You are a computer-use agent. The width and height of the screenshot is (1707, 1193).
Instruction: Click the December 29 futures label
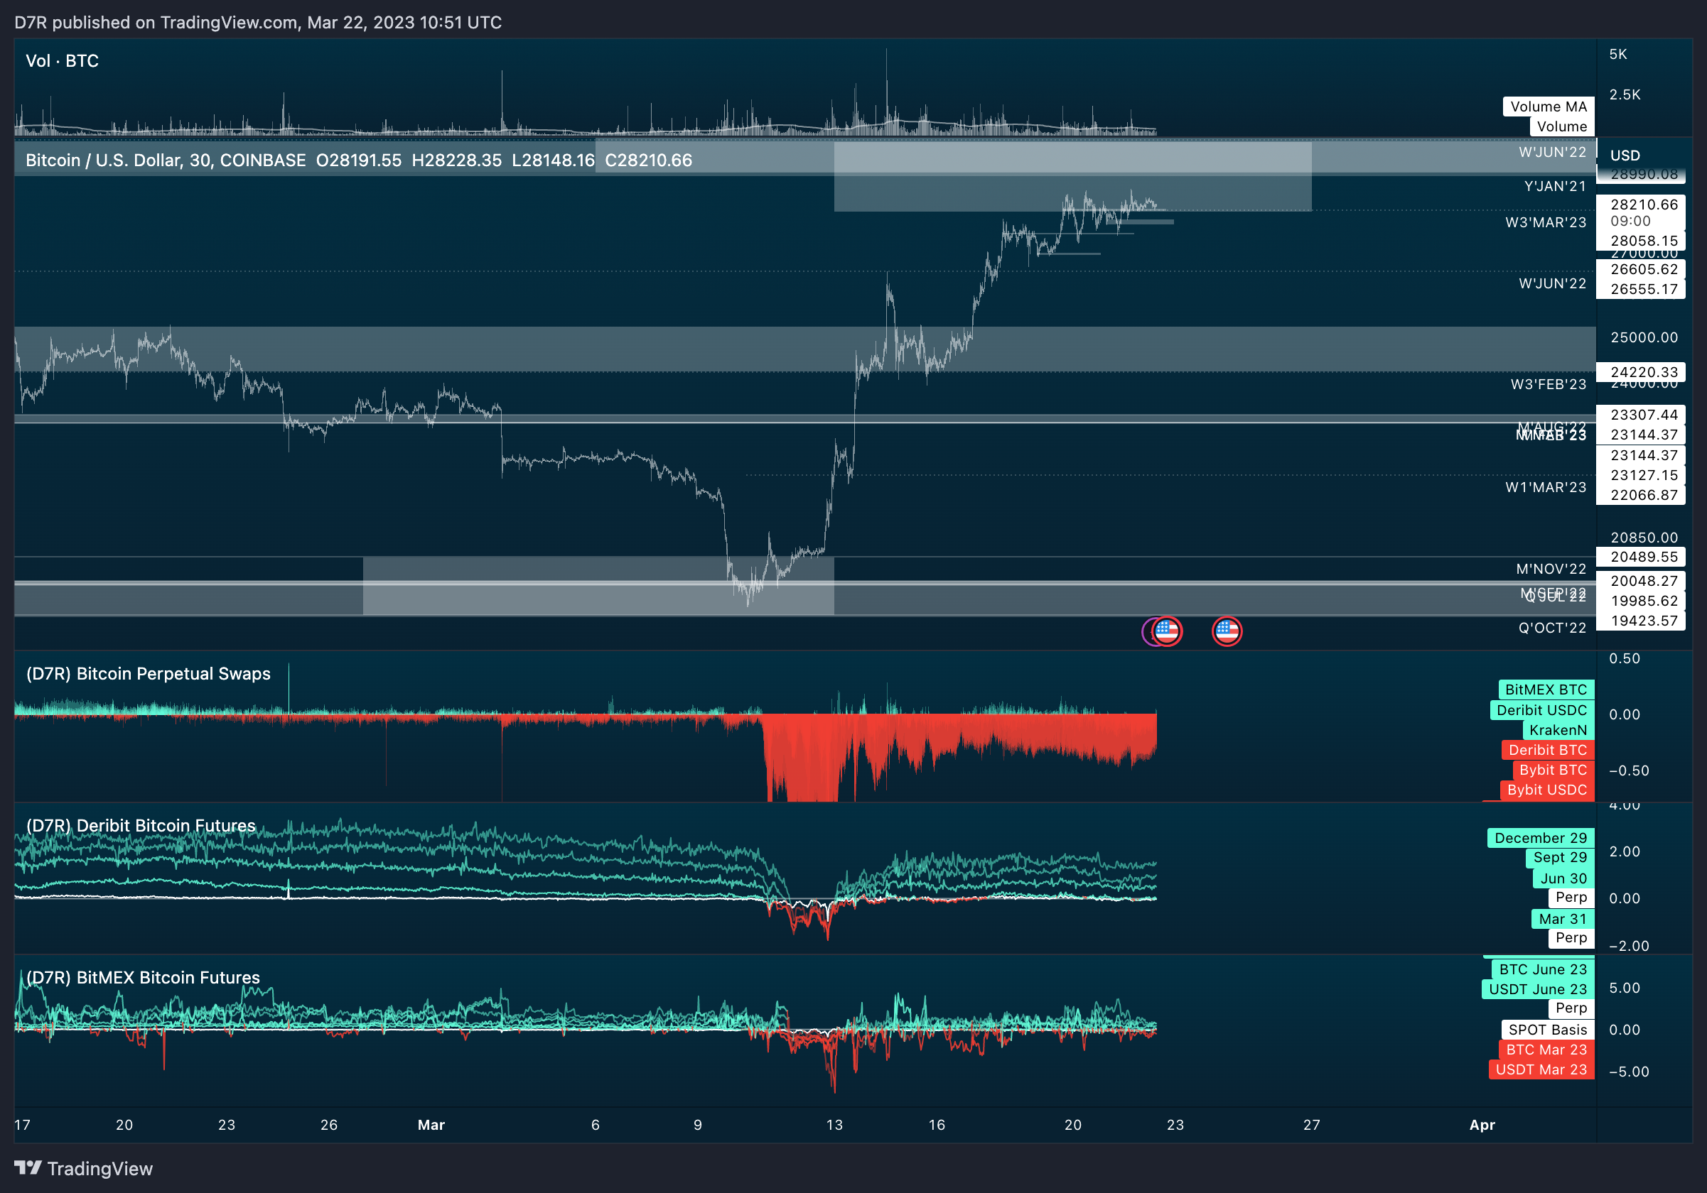1541,838
